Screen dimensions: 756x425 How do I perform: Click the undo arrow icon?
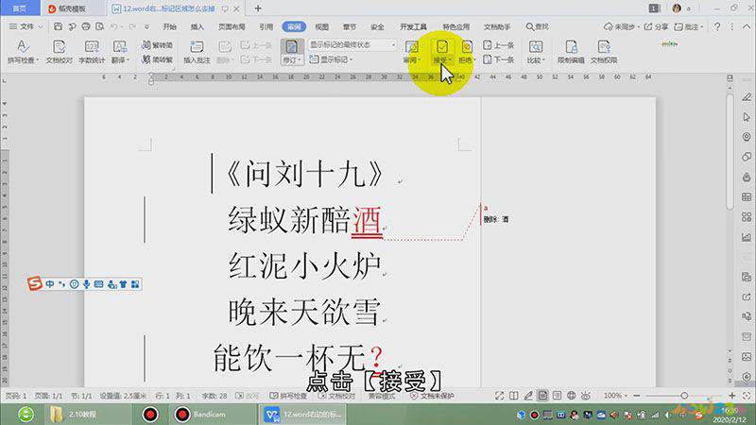[x=114, y=26]
